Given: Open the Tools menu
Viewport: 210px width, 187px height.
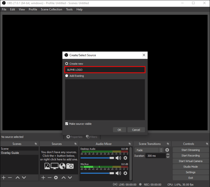Looking at the screenshot, I should 69,9.
